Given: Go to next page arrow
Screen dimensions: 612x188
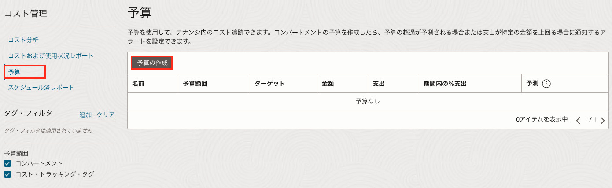Looking at the screenshot, I should (x=602, y=120).
